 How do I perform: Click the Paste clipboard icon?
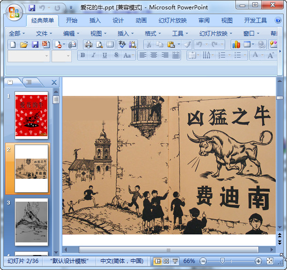click(171, 44)
